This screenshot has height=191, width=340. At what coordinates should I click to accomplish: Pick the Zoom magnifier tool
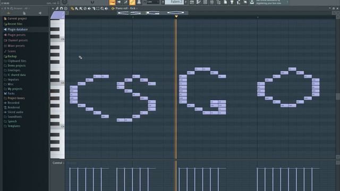click(x=102, y=8)
